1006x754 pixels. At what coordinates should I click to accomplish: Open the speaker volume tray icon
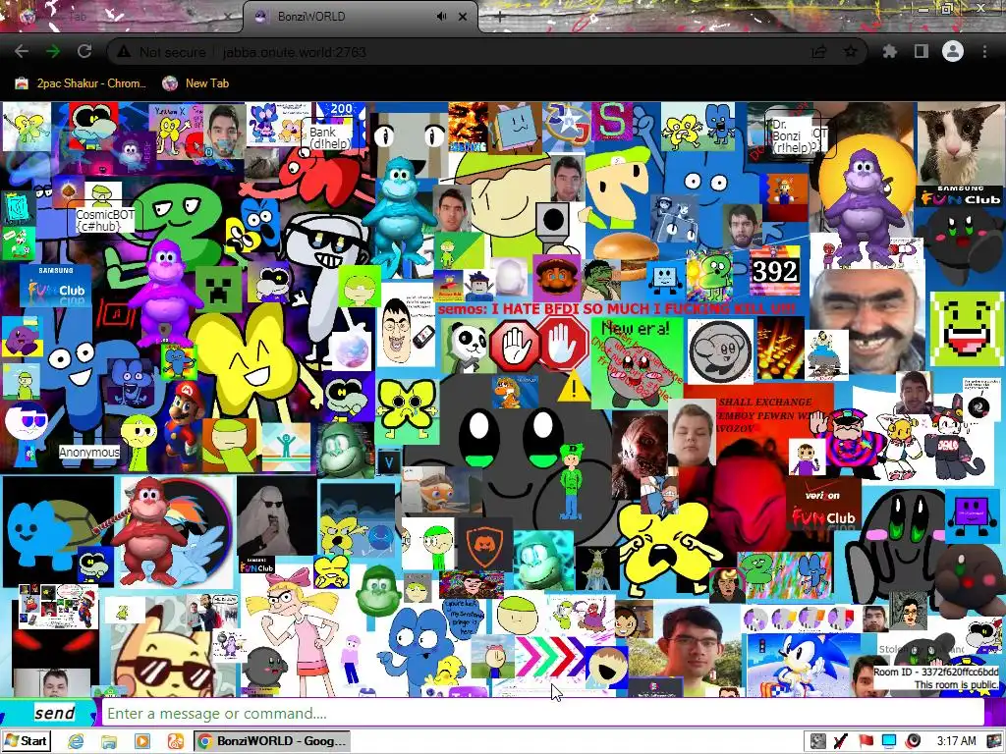913,741
